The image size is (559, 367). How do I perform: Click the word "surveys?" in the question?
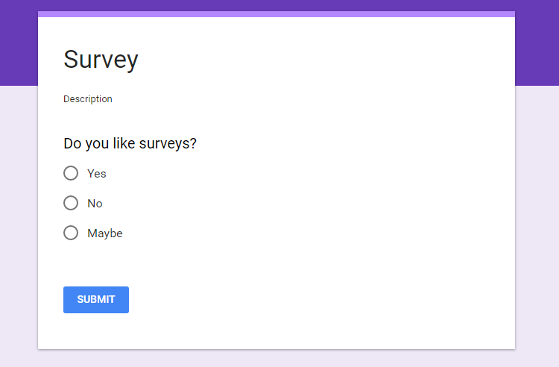coord(168,144)
